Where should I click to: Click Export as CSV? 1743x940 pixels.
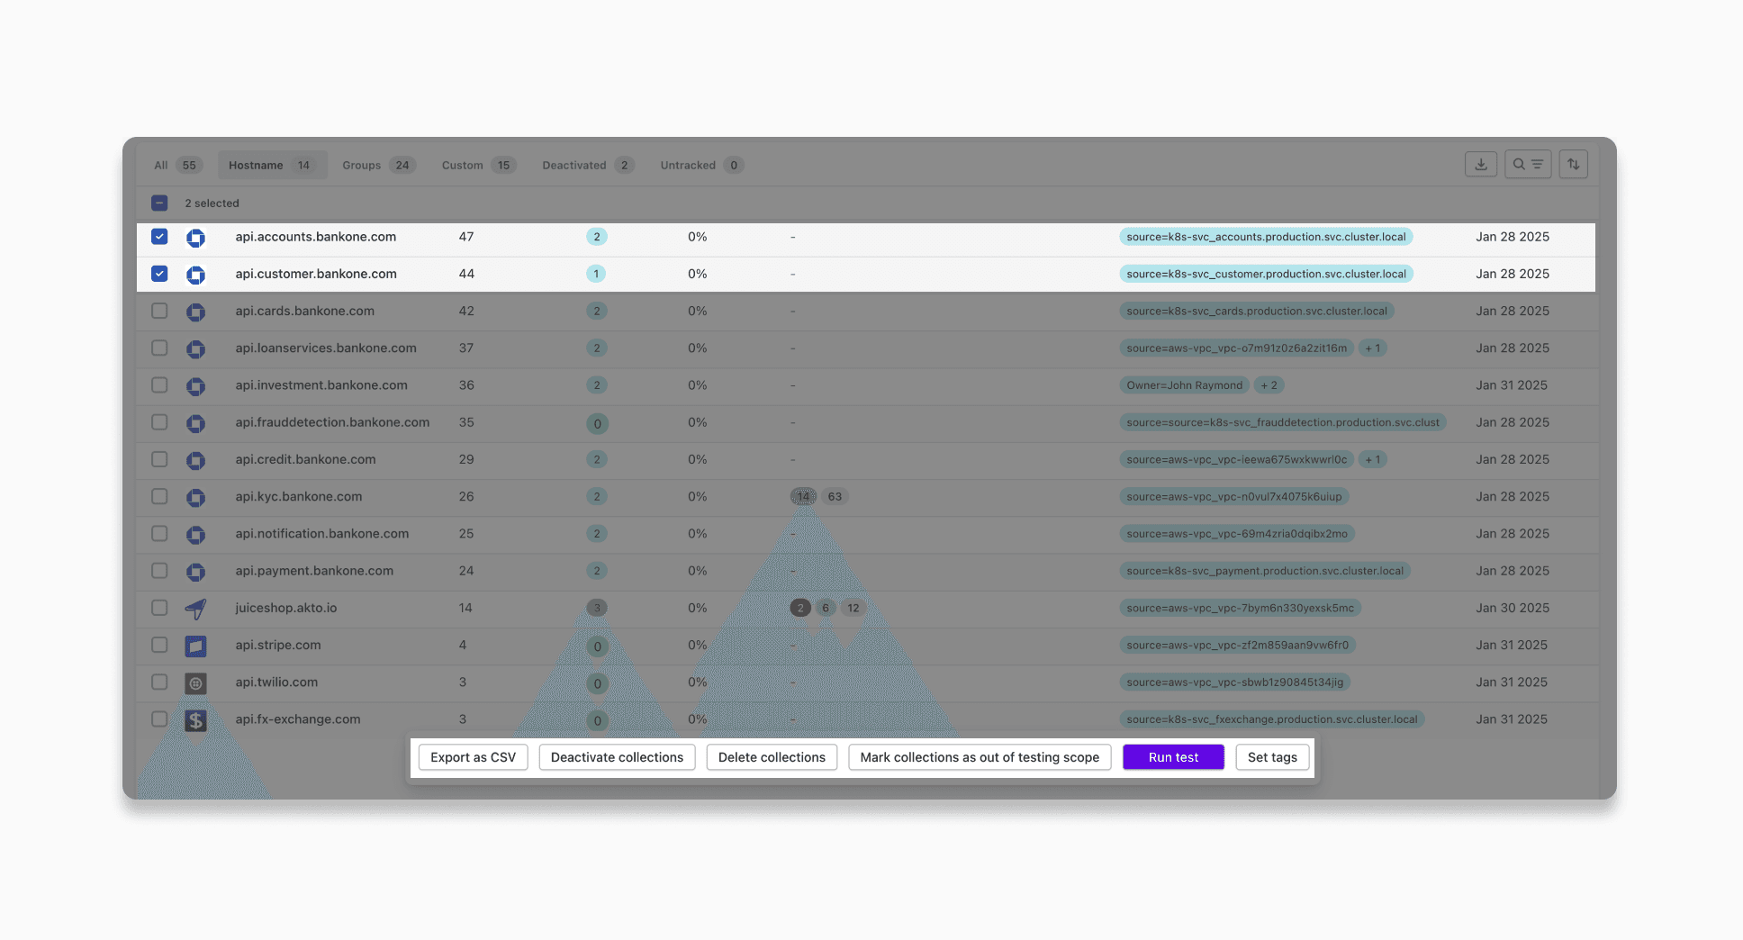473,757
